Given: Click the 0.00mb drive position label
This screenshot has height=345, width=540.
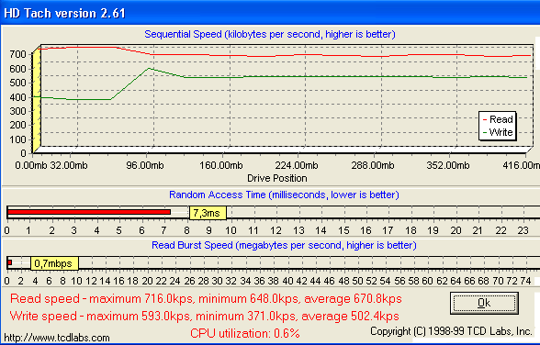Looking at the screenshot, I should click(x=31, y=165).
